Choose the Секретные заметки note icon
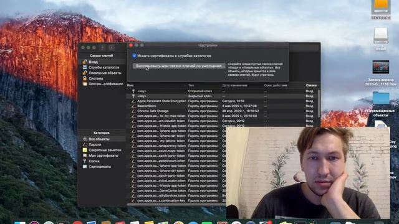The width and height of the screenshot is (399, 224). 85,150
